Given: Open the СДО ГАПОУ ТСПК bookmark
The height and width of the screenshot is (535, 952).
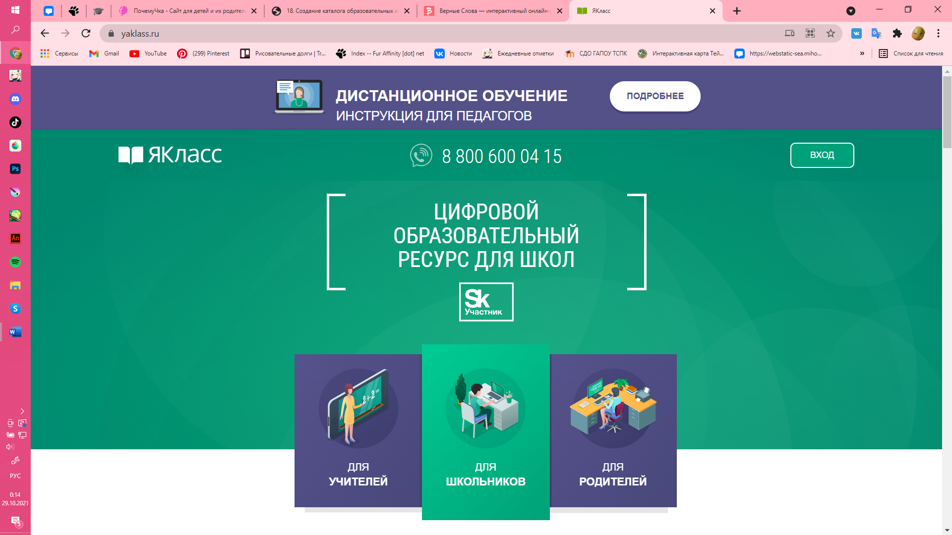Looking at the screenshot, I should tap(596, 53).
